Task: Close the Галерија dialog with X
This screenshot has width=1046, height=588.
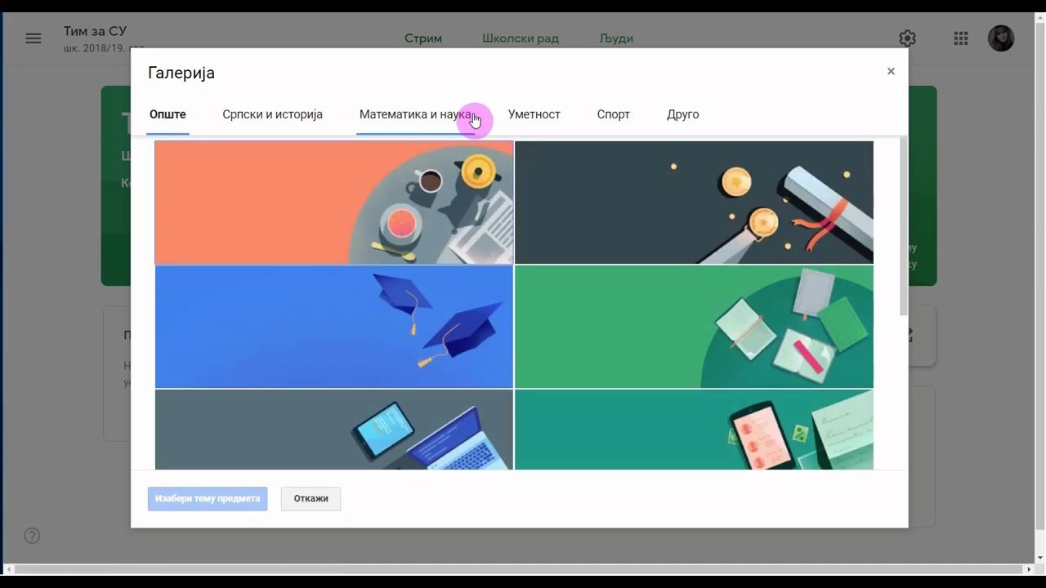Action: click(x=891, y=72)
